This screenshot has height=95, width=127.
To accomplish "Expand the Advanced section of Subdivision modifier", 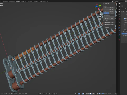I will coord(125,42).
